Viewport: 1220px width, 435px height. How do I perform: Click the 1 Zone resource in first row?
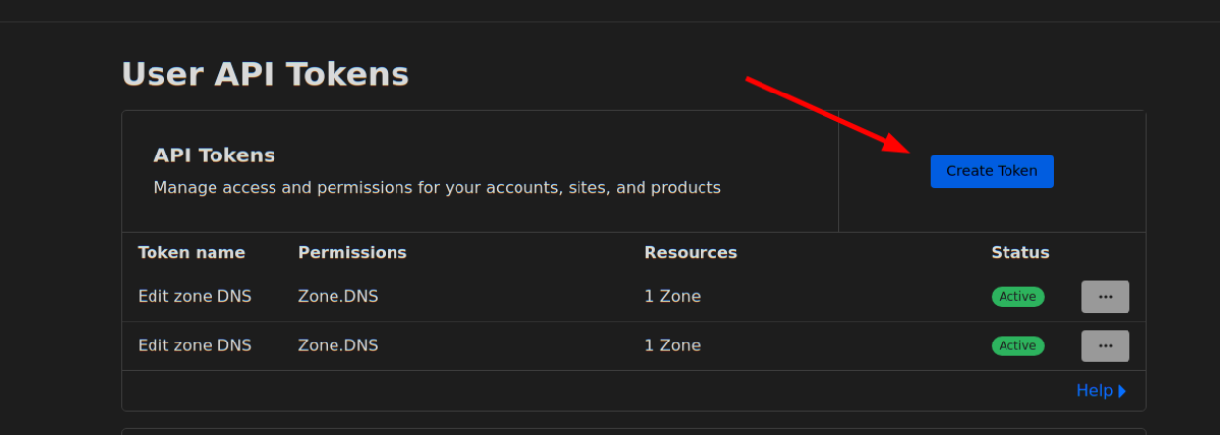click(672, 296)
